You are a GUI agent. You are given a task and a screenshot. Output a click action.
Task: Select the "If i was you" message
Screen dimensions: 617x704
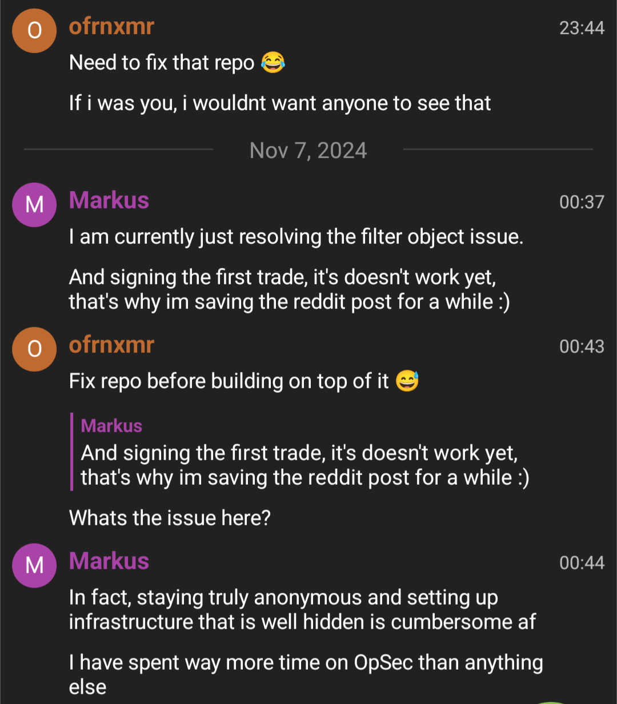click(280, 103)
